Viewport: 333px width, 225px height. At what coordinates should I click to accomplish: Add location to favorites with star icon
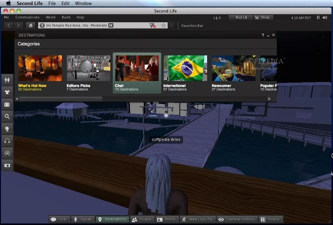(x=163, y=26)
